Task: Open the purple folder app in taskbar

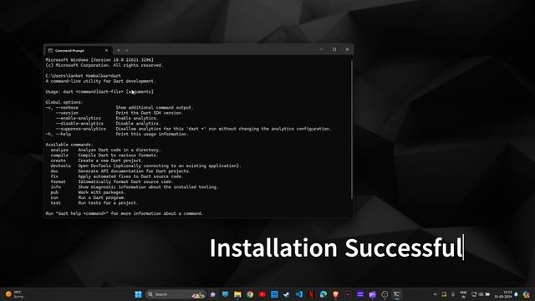Action: click(x=372, y=294)
